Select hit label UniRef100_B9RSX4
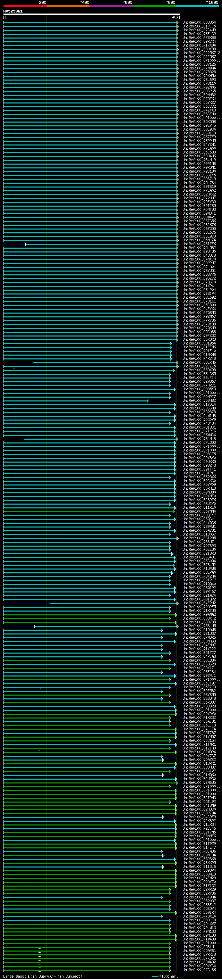Screen dimensions: 222x979 (199, 41)
